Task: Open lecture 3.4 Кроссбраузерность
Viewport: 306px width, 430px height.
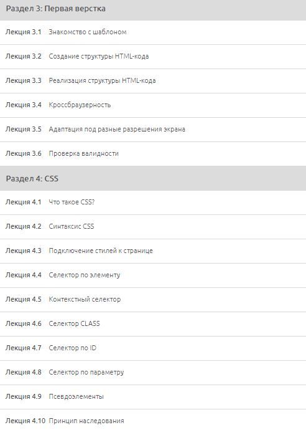Action: pos(153,105)
